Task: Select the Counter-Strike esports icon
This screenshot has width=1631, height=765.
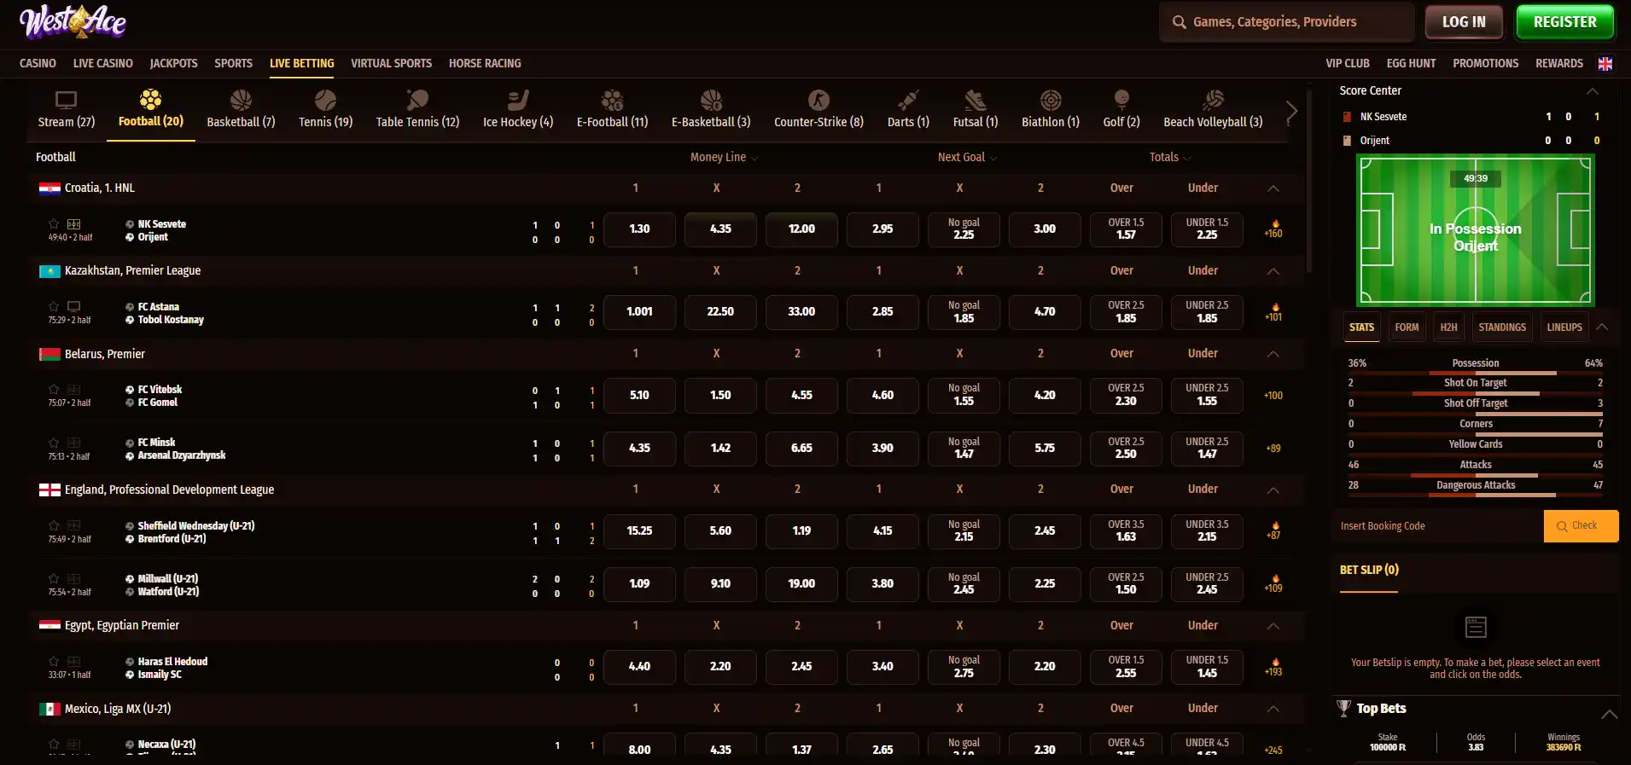Action: 818,101
